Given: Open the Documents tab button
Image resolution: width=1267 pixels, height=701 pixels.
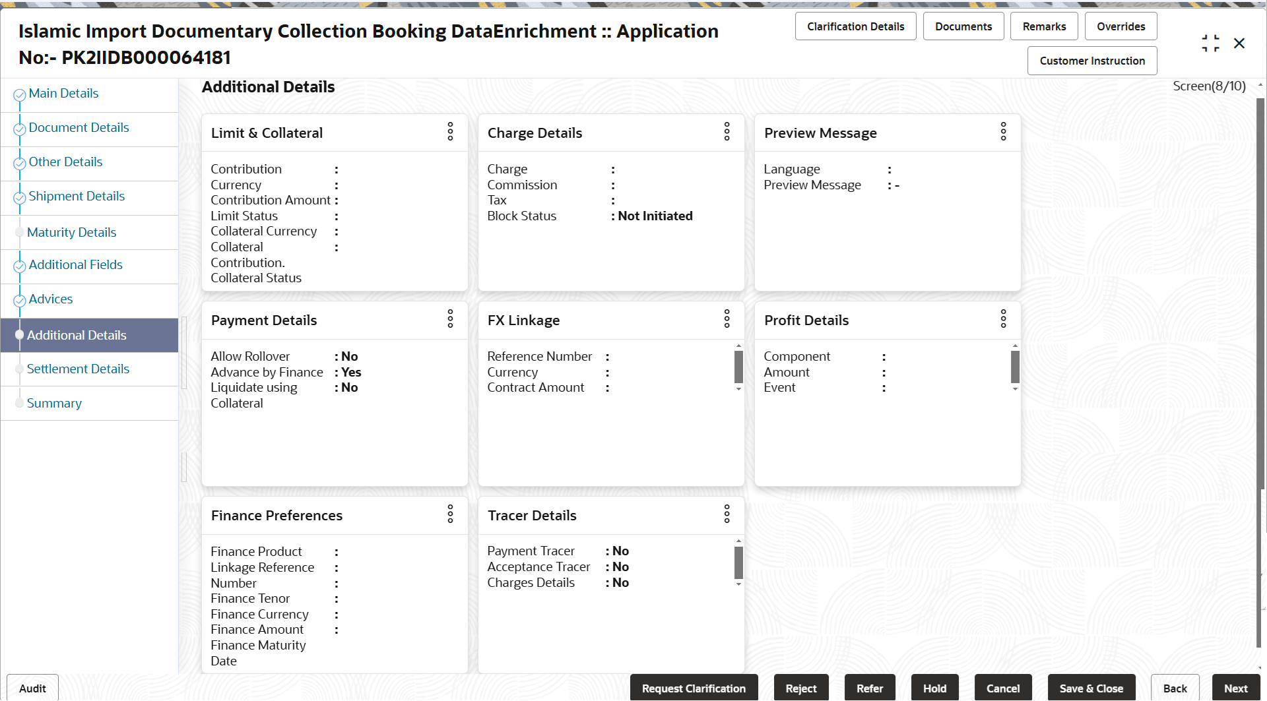Looking at the screenshot, I should point(963,26).
